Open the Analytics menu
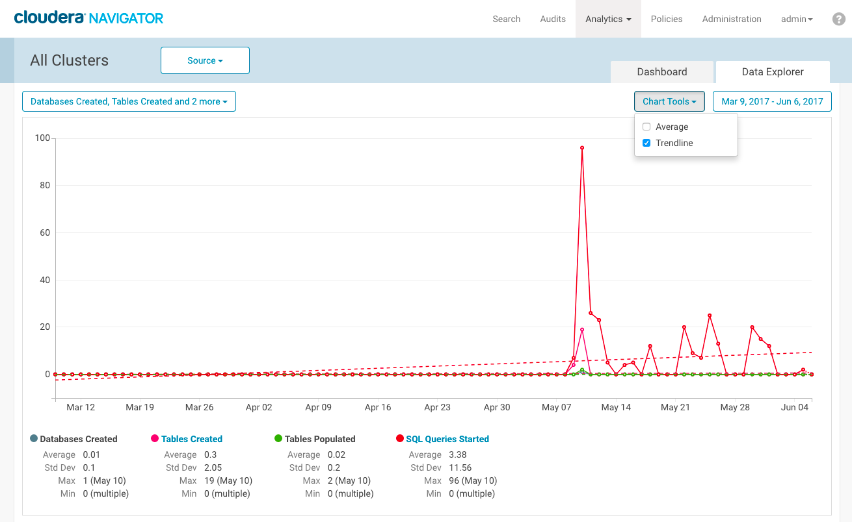Image resolution: width=852 pixels, height=522 pixels. tap(608, 19)
